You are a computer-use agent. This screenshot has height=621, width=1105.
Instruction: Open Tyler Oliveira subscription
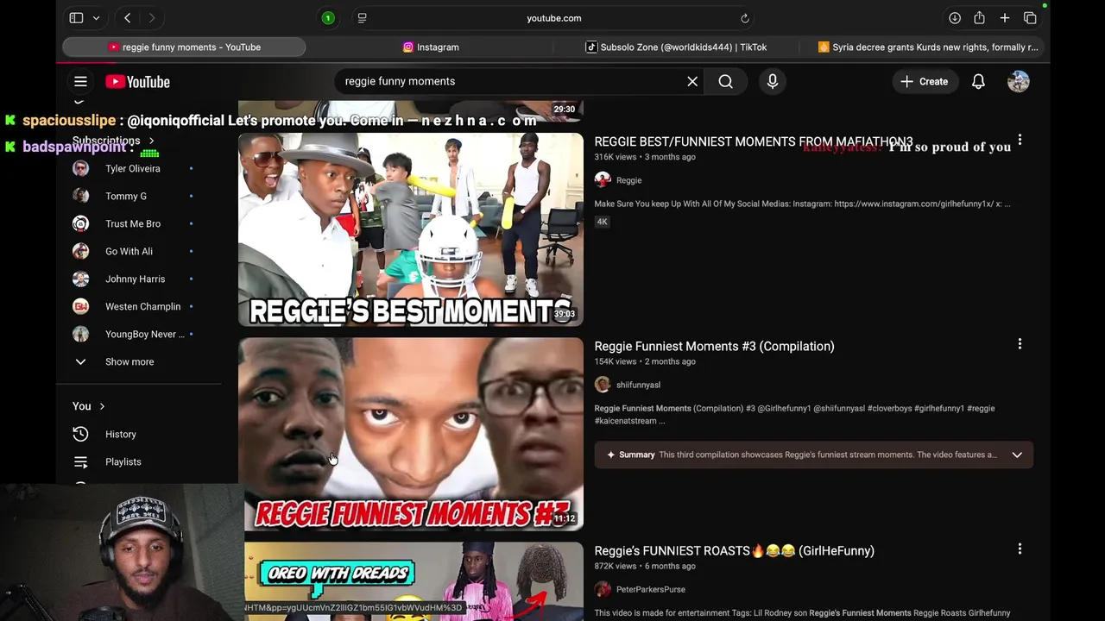[132, 168]
